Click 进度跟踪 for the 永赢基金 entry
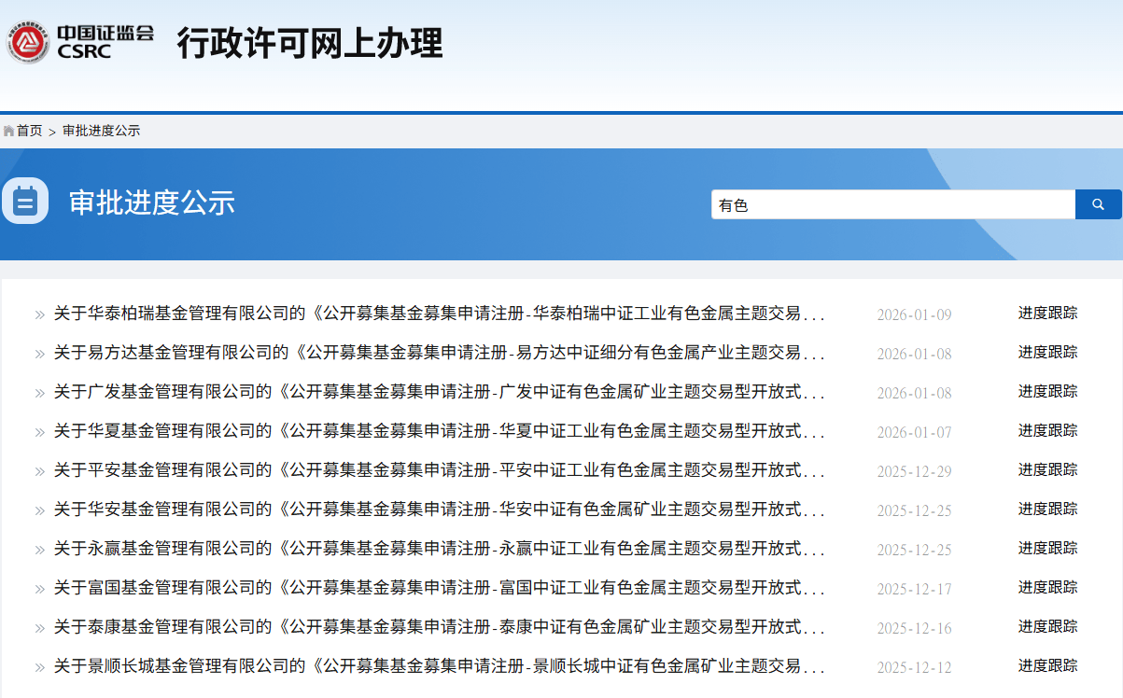This screenshot has width=1123, height=698. 1047,548
